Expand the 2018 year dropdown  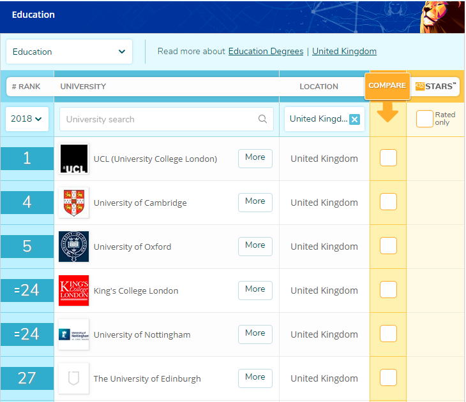(27, 119)
